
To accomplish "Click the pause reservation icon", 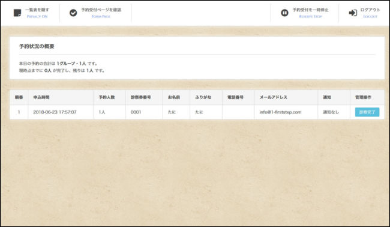I will [x=284, y=13].
